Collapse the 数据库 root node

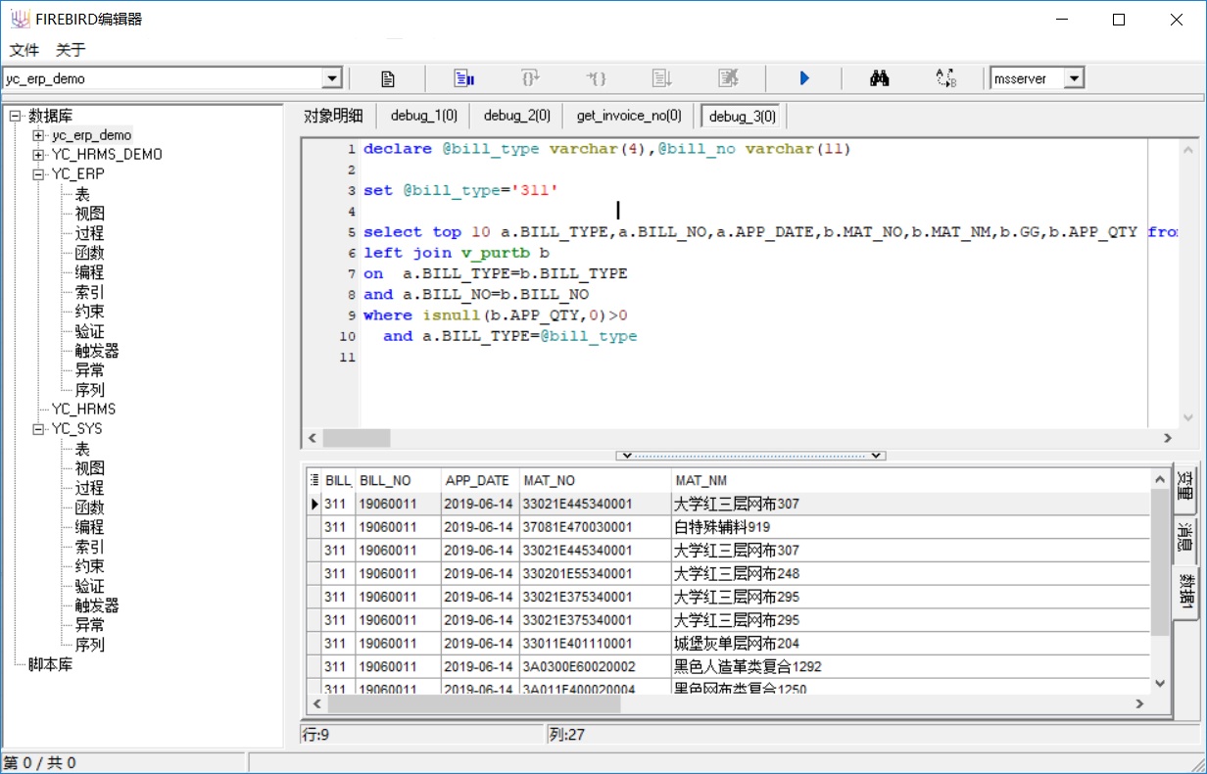click(x=15, y=116)
